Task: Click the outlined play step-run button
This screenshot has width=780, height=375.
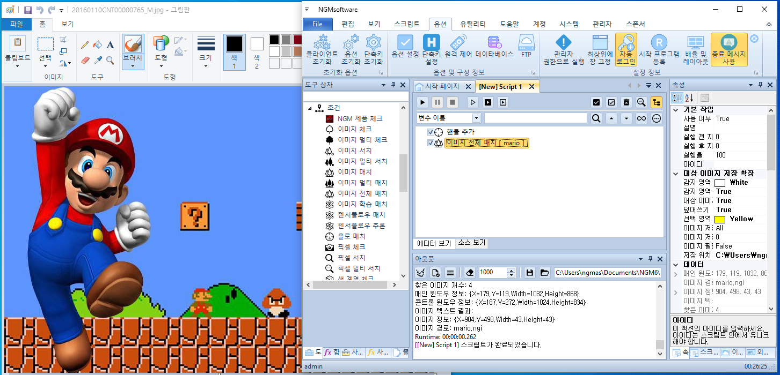Action: pos(473,102)
